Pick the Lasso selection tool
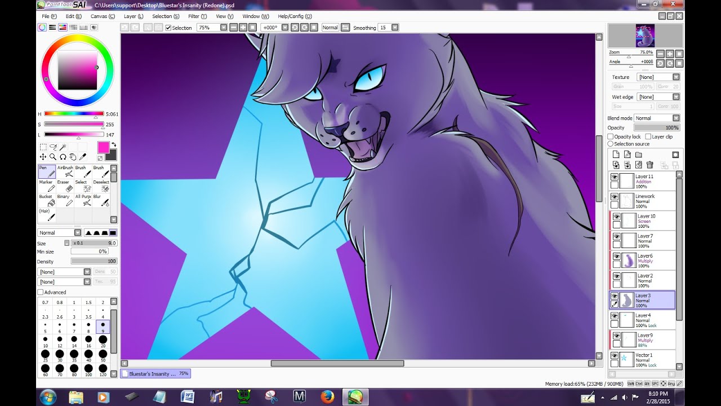Viewport: 721px width, 406px height. pos(53,147)
